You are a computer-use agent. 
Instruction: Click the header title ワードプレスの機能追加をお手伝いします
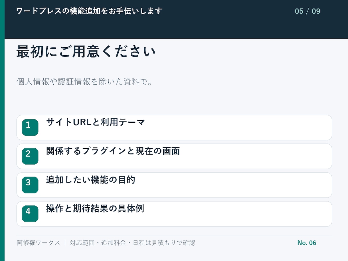89,11
